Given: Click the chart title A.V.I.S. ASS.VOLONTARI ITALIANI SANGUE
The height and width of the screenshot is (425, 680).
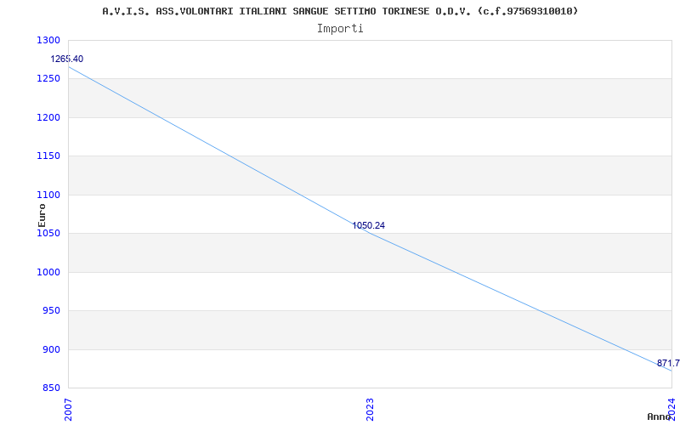Looking at the screenshot, I should 340,11.
